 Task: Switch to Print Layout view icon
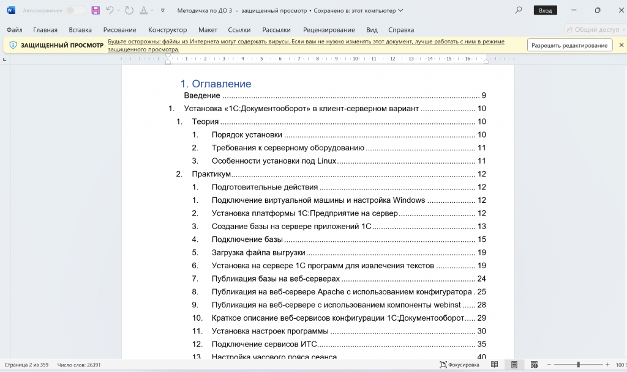pos(514,365)
